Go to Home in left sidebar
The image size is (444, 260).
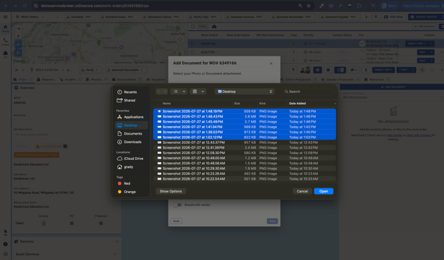[x=5, y=29]
